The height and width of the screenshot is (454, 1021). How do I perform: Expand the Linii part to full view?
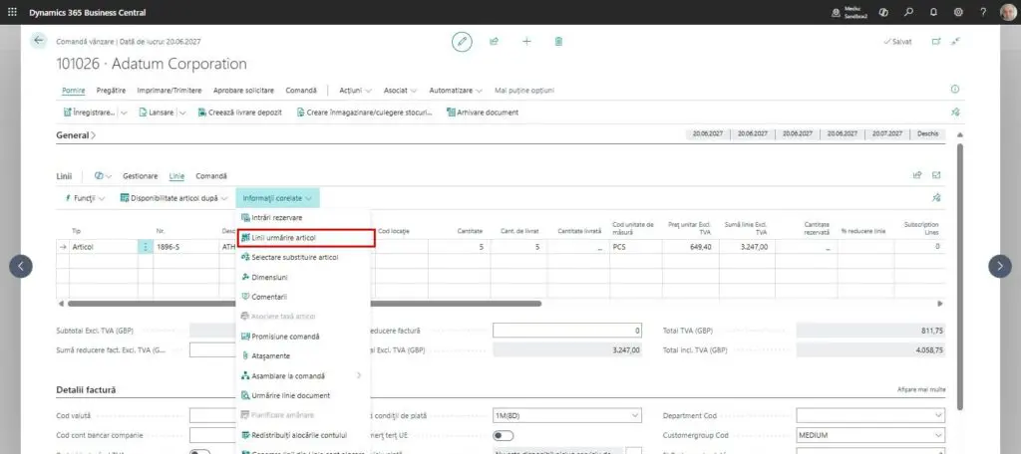tap(936, 175)
